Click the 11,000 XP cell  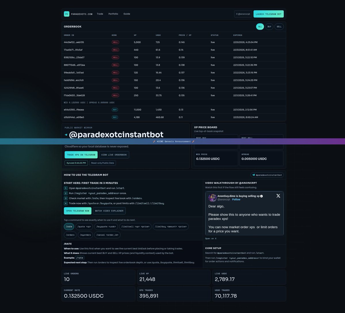point(137,110)
